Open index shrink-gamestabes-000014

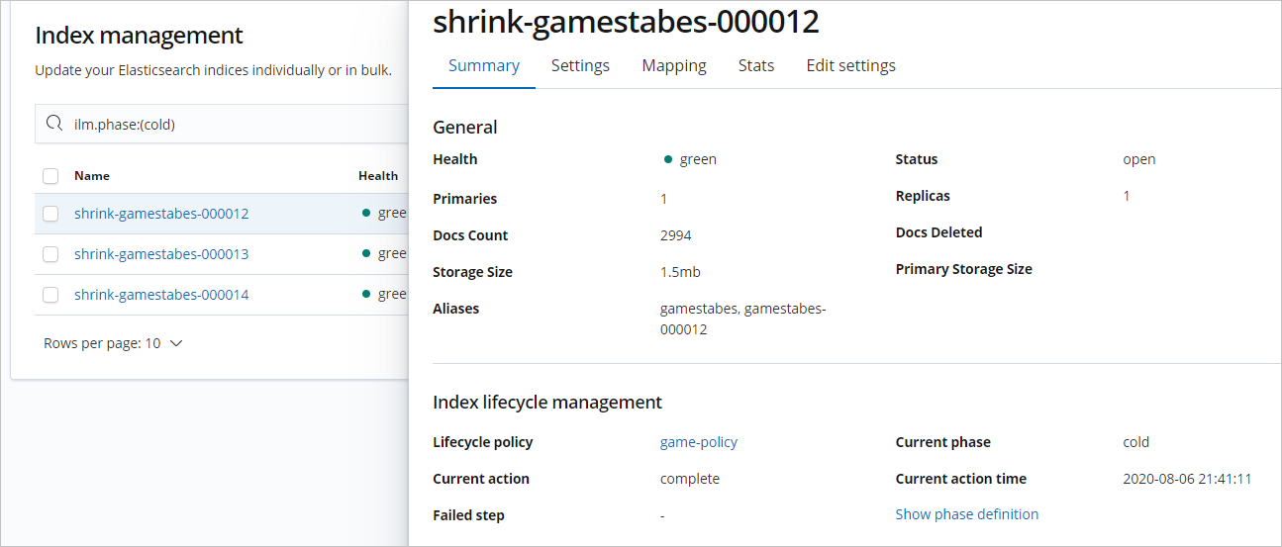point(161,295)
